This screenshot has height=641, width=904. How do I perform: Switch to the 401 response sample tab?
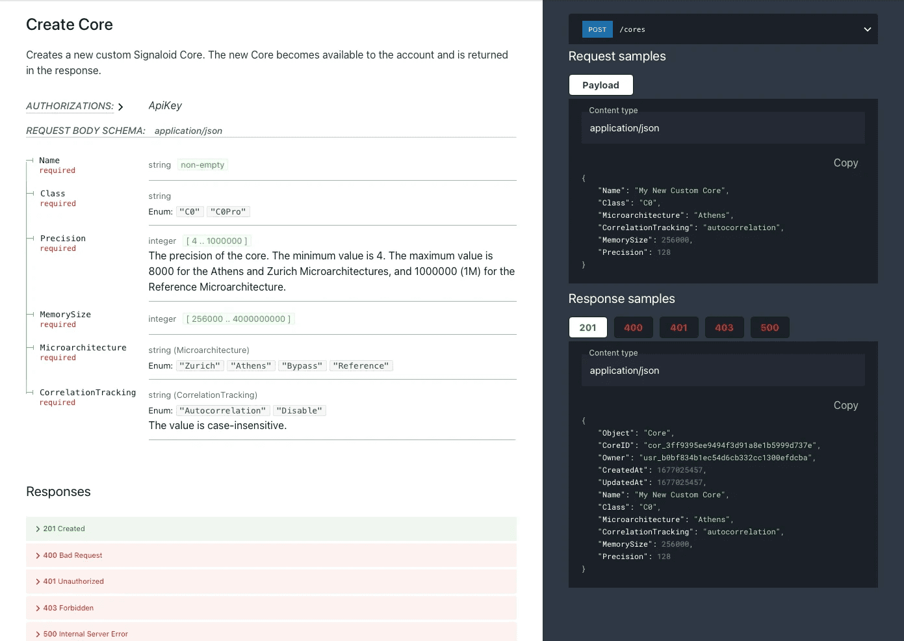click(678, 328)
